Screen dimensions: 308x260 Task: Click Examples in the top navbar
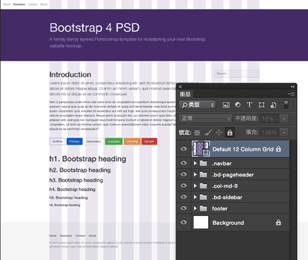pos(19,4)
